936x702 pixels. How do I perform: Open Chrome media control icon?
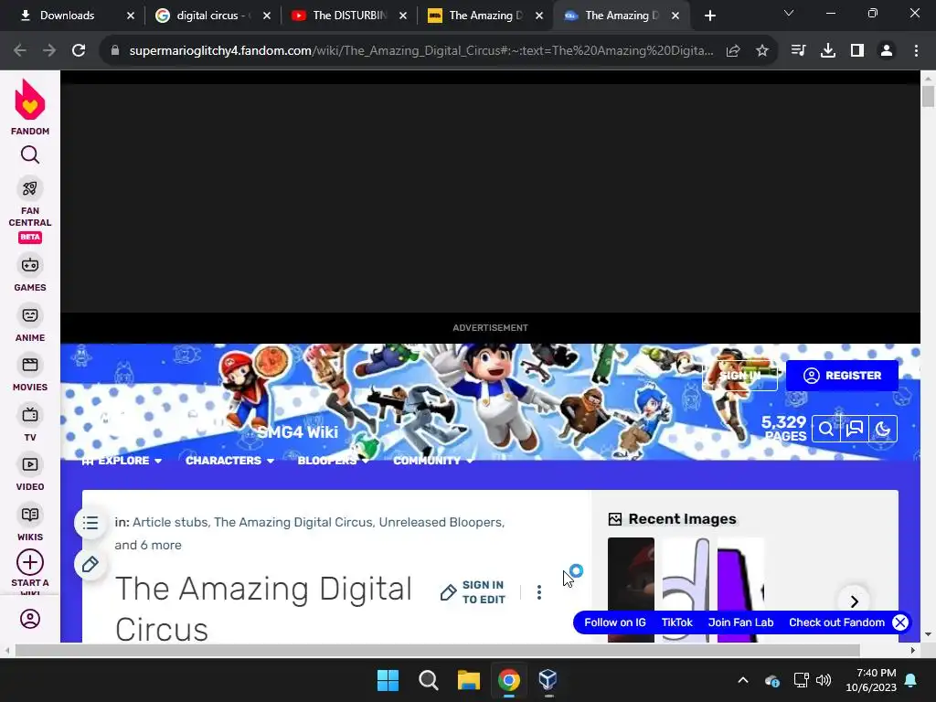798,51
